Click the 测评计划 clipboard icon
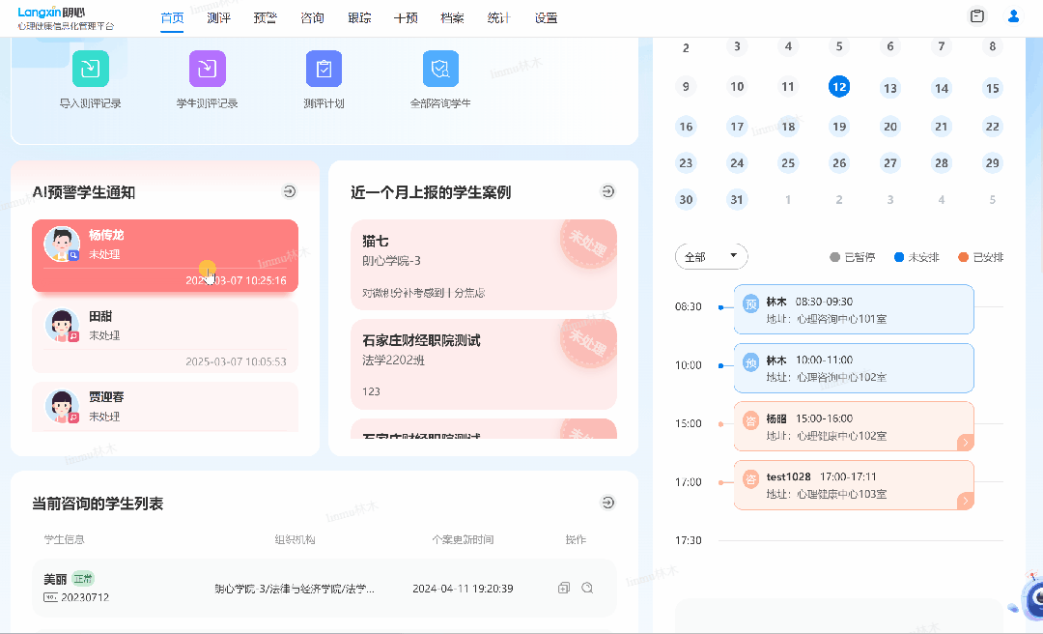The image size is (1043, 634). 324,69
